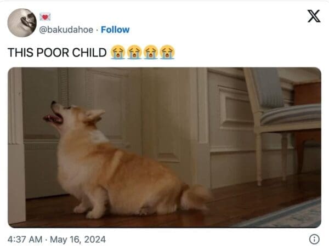
Task: Click the second crying emoji in the tweet
Action: 134,52
